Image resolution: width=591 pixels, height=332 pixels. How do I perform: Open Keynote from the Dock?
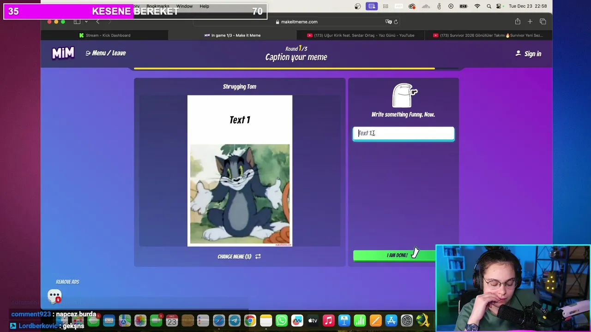(x=344, y=320)
